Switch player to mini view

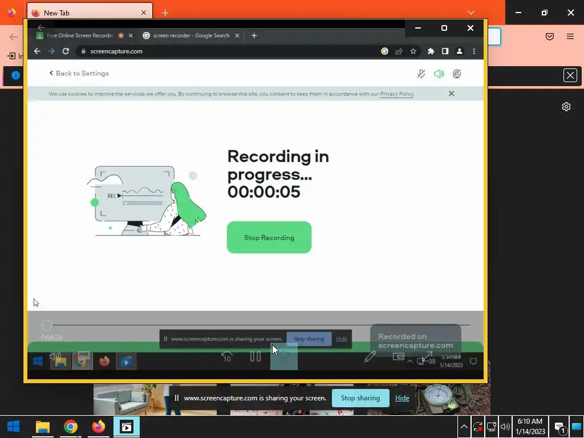[399, 356]
